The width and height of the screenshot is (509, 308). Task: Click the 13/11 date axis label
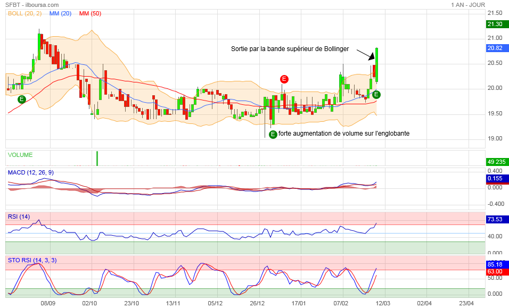pyautogui.click(x=173, y=303)
